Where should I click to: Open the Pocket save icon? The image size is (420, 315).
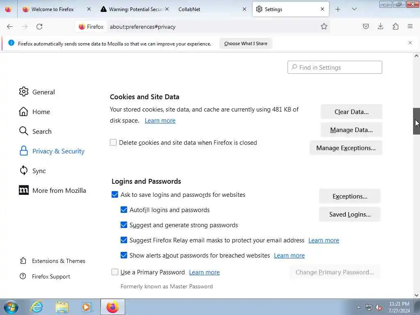click(x=365, y=26)
